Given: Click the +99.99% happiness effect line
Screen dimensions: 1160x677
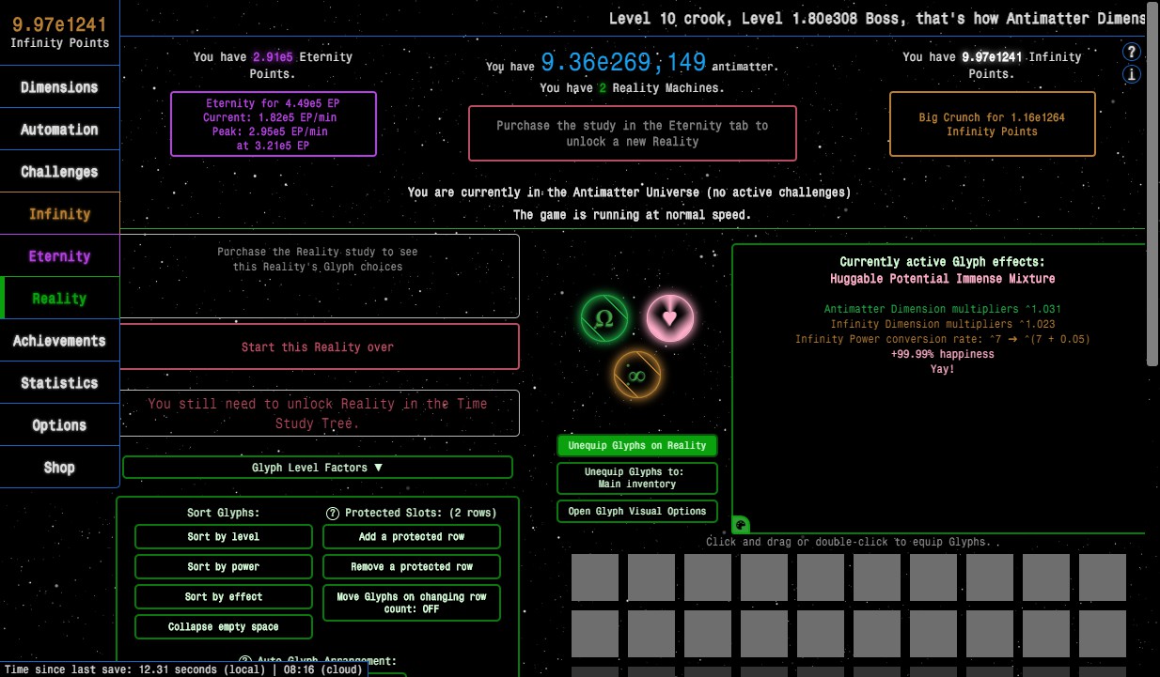Looking at the screenshot, I should point(942,354).
